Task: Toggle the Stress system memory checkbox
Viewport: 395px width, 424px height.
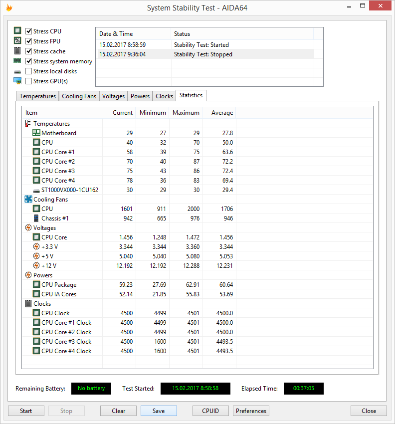Action: pyautogui.click(x=28, y=61)
